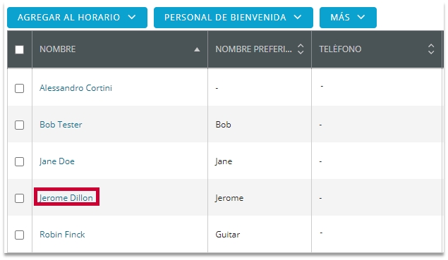
Task: Select Robin Finck's row checkbox
Action: click(x=20, y=235)
